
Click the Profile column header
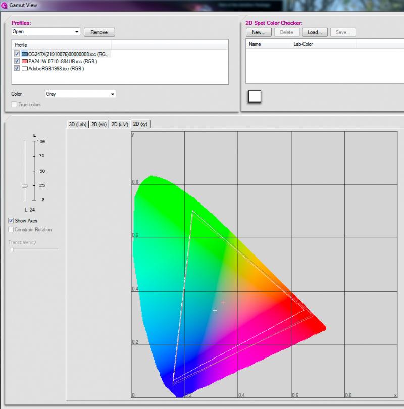click(62, 45)
